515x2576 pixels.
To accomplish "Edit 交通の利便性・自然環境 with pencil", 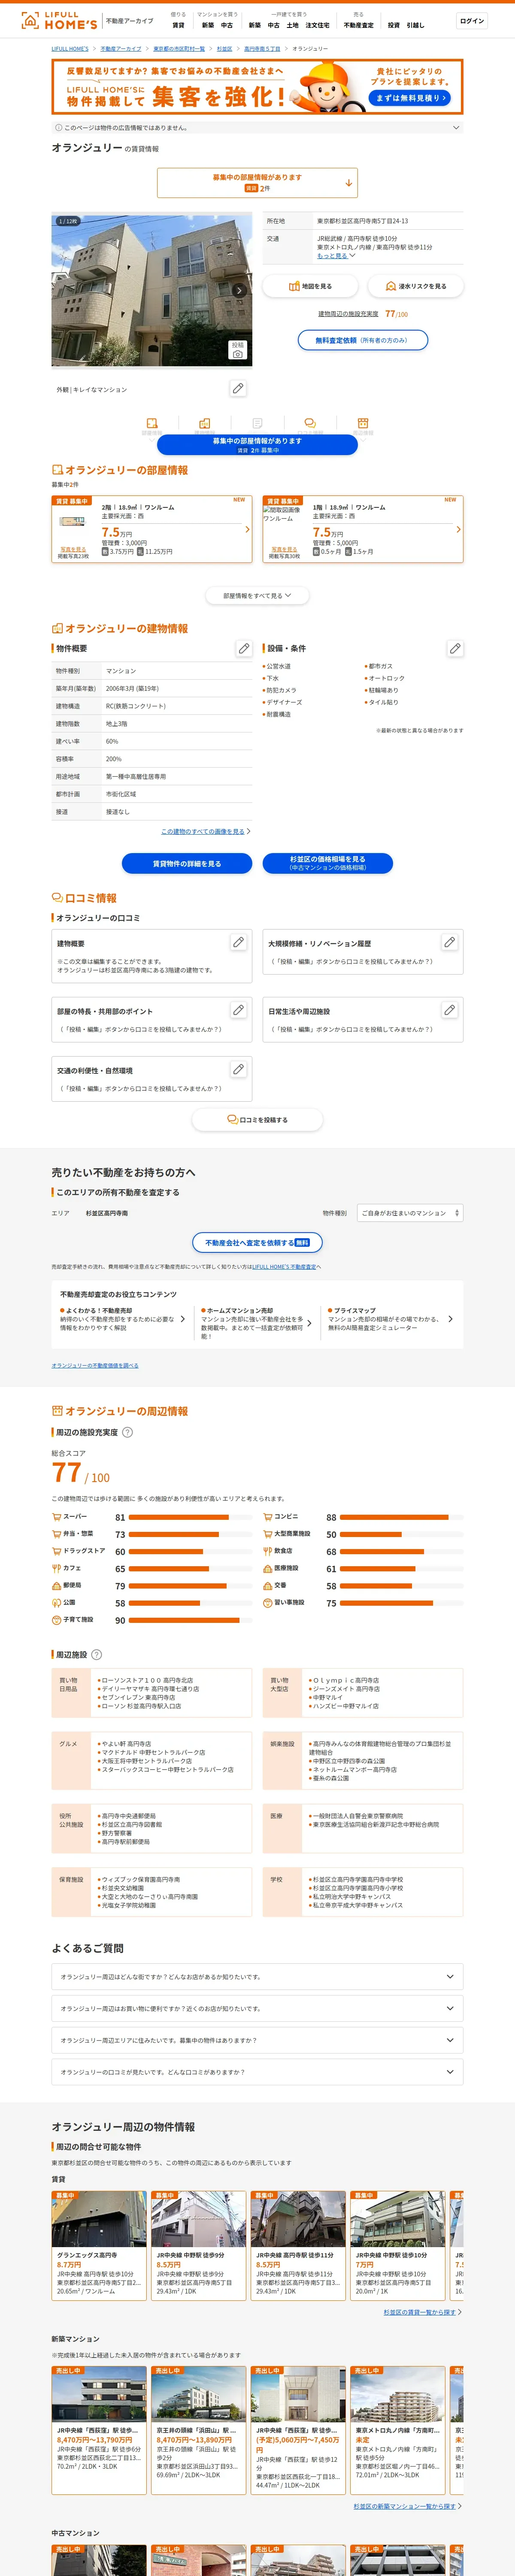I will tap(238, 1070).
